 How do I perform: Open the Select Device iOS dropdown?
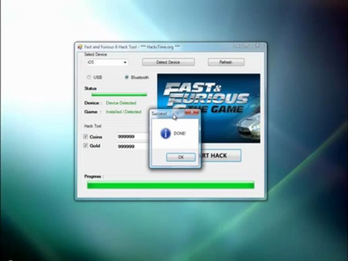(107, 62)
